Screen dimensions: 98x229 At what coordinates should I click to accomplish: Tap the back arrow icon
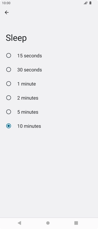(7, 12)
